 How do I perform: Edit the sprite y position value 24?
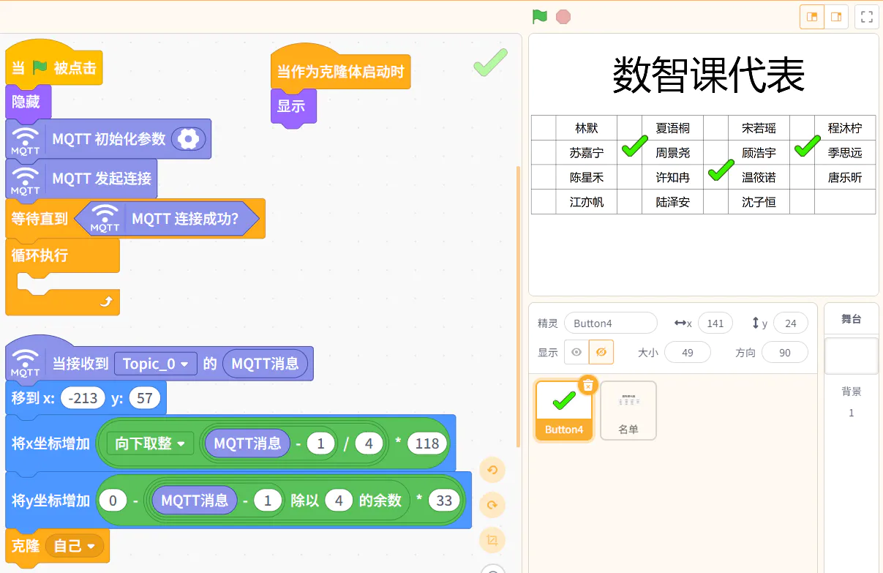pos(790,323)
